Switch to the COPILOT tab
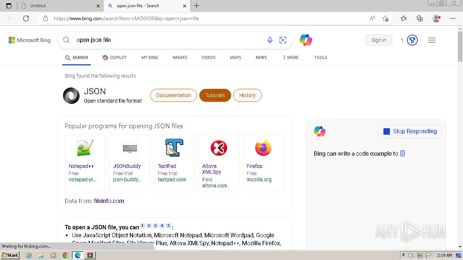This screenshot has width=463, height=260. (114, 57)
